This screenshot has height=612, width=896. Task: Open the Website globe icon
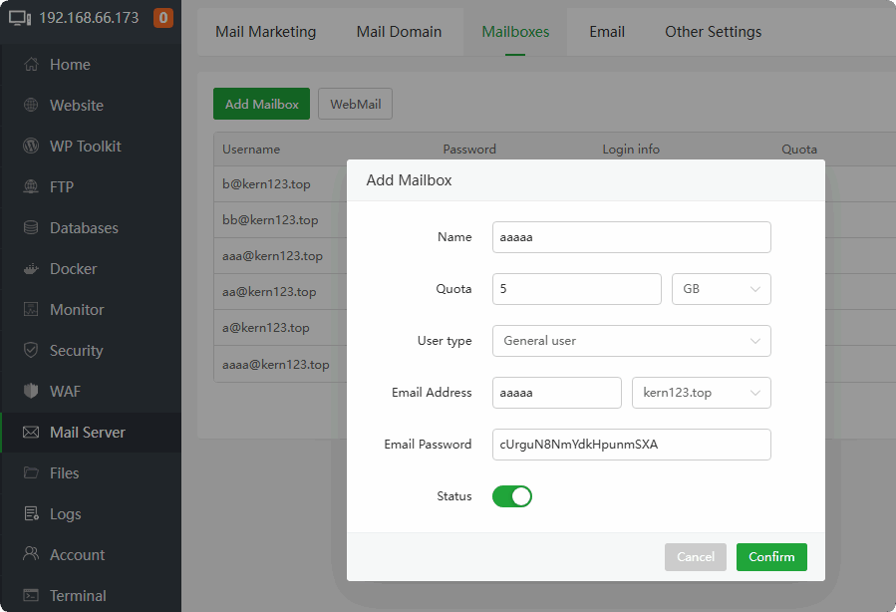coord(31,106)
